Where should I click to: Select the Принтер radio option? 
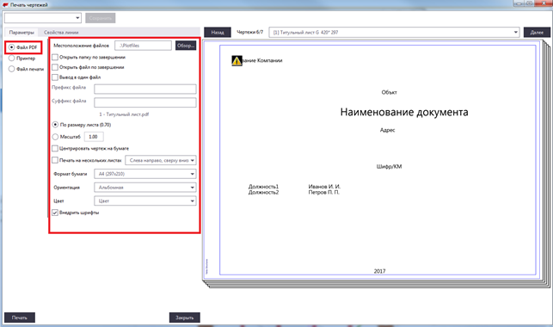(12, 59)
